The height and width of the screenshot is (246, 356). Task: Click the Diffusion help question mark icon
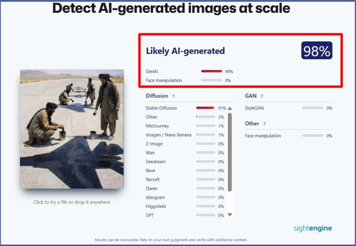tap(173, 96)
